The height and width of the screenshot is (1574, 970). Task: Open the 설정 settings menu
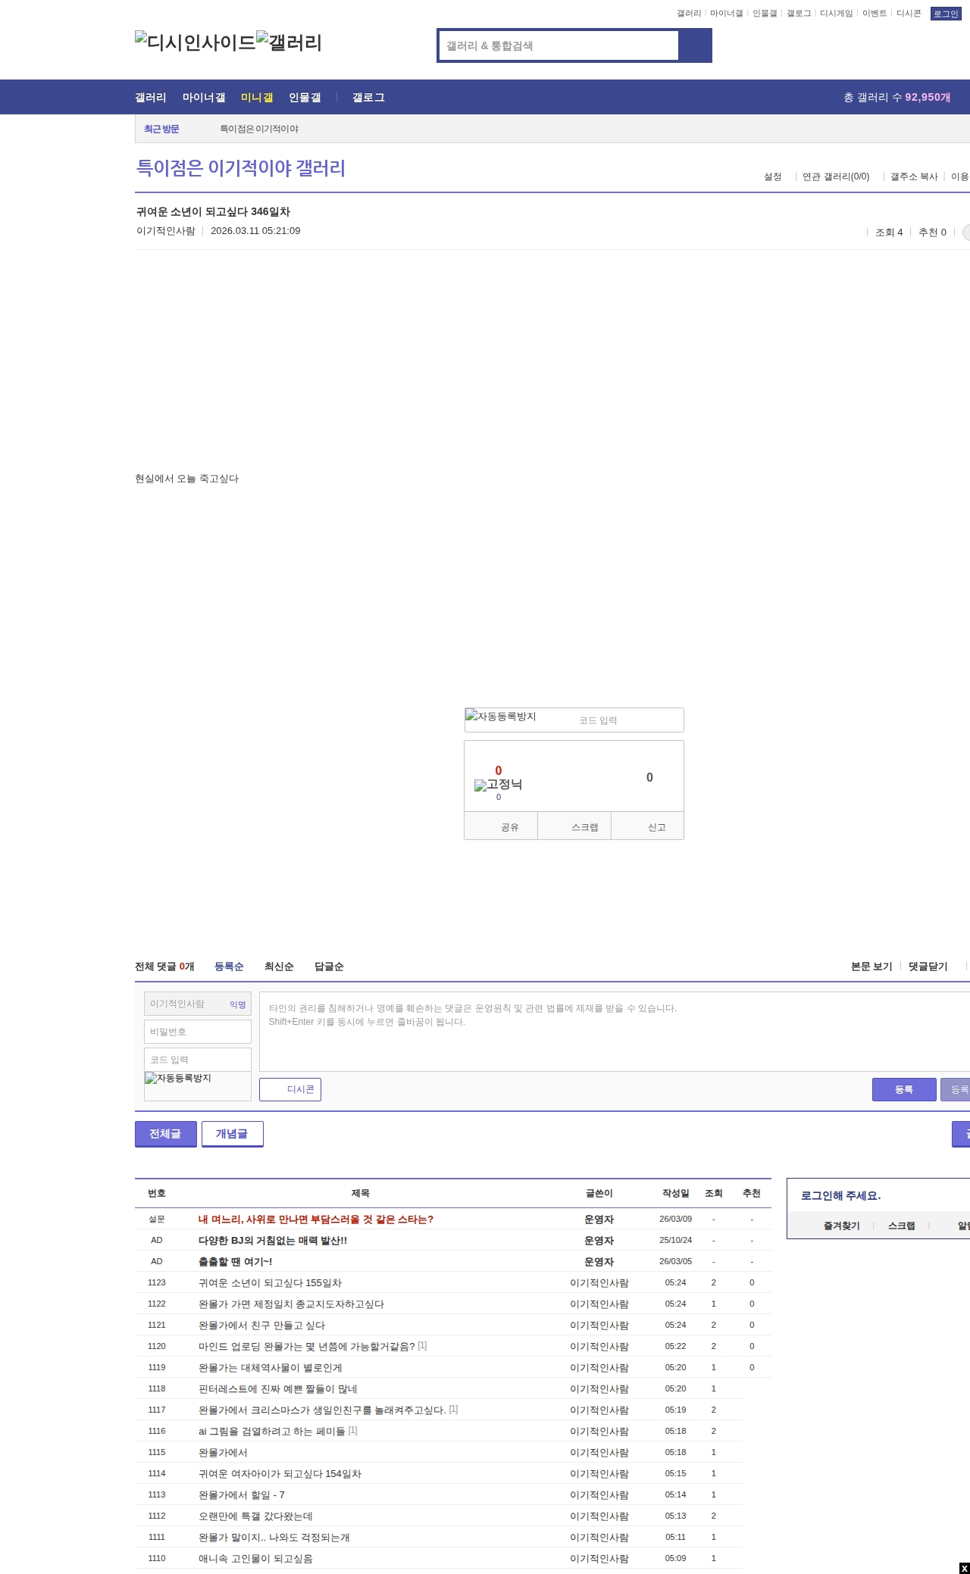coord(772,176)
